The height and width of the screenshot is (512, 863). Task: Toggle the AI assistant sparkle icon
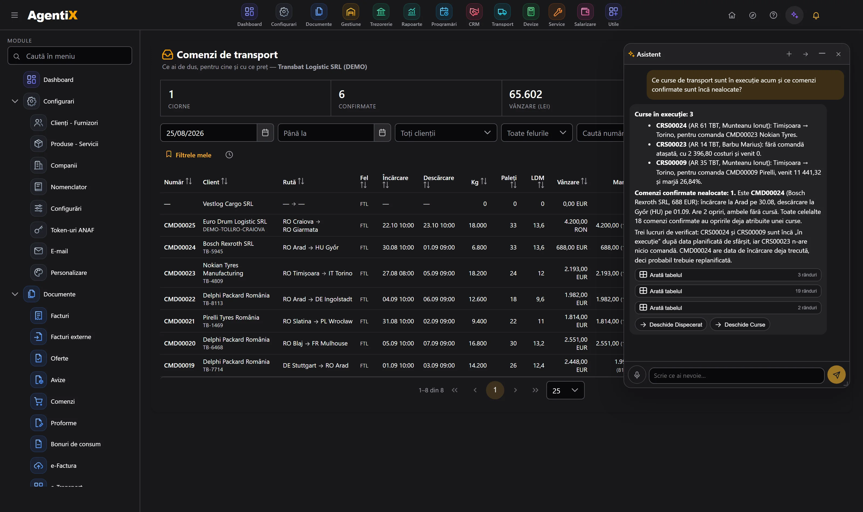794,15
